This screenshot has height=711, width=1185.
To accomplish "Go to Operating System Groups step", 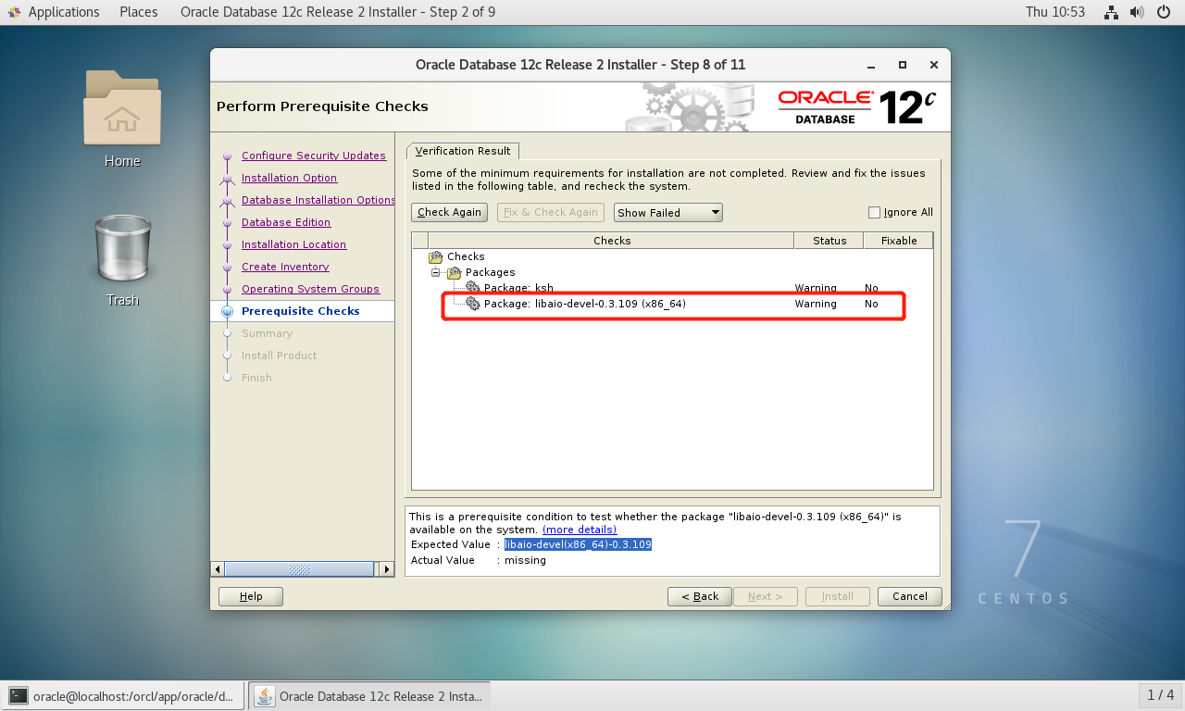I will pyautogui.click(x=311, y=289).
